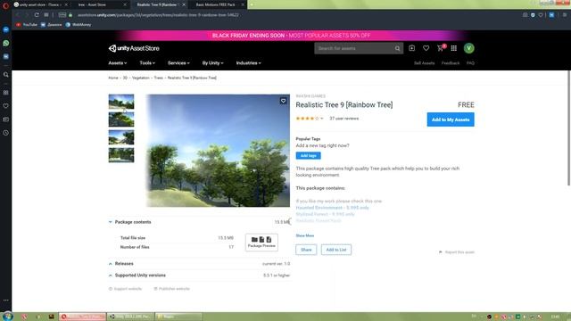Click Show More in description
This screenshot has height=321, width=571.
click(x=305, y=235)
